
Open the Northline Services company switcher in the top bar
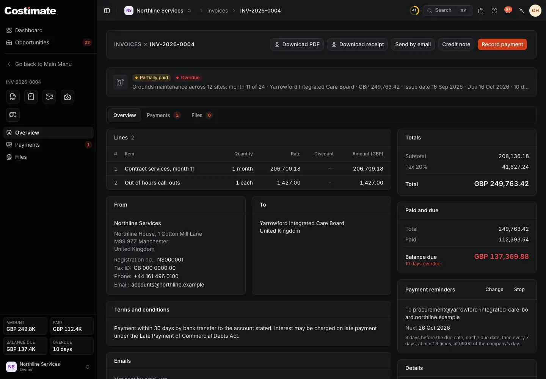coord(158,11)
